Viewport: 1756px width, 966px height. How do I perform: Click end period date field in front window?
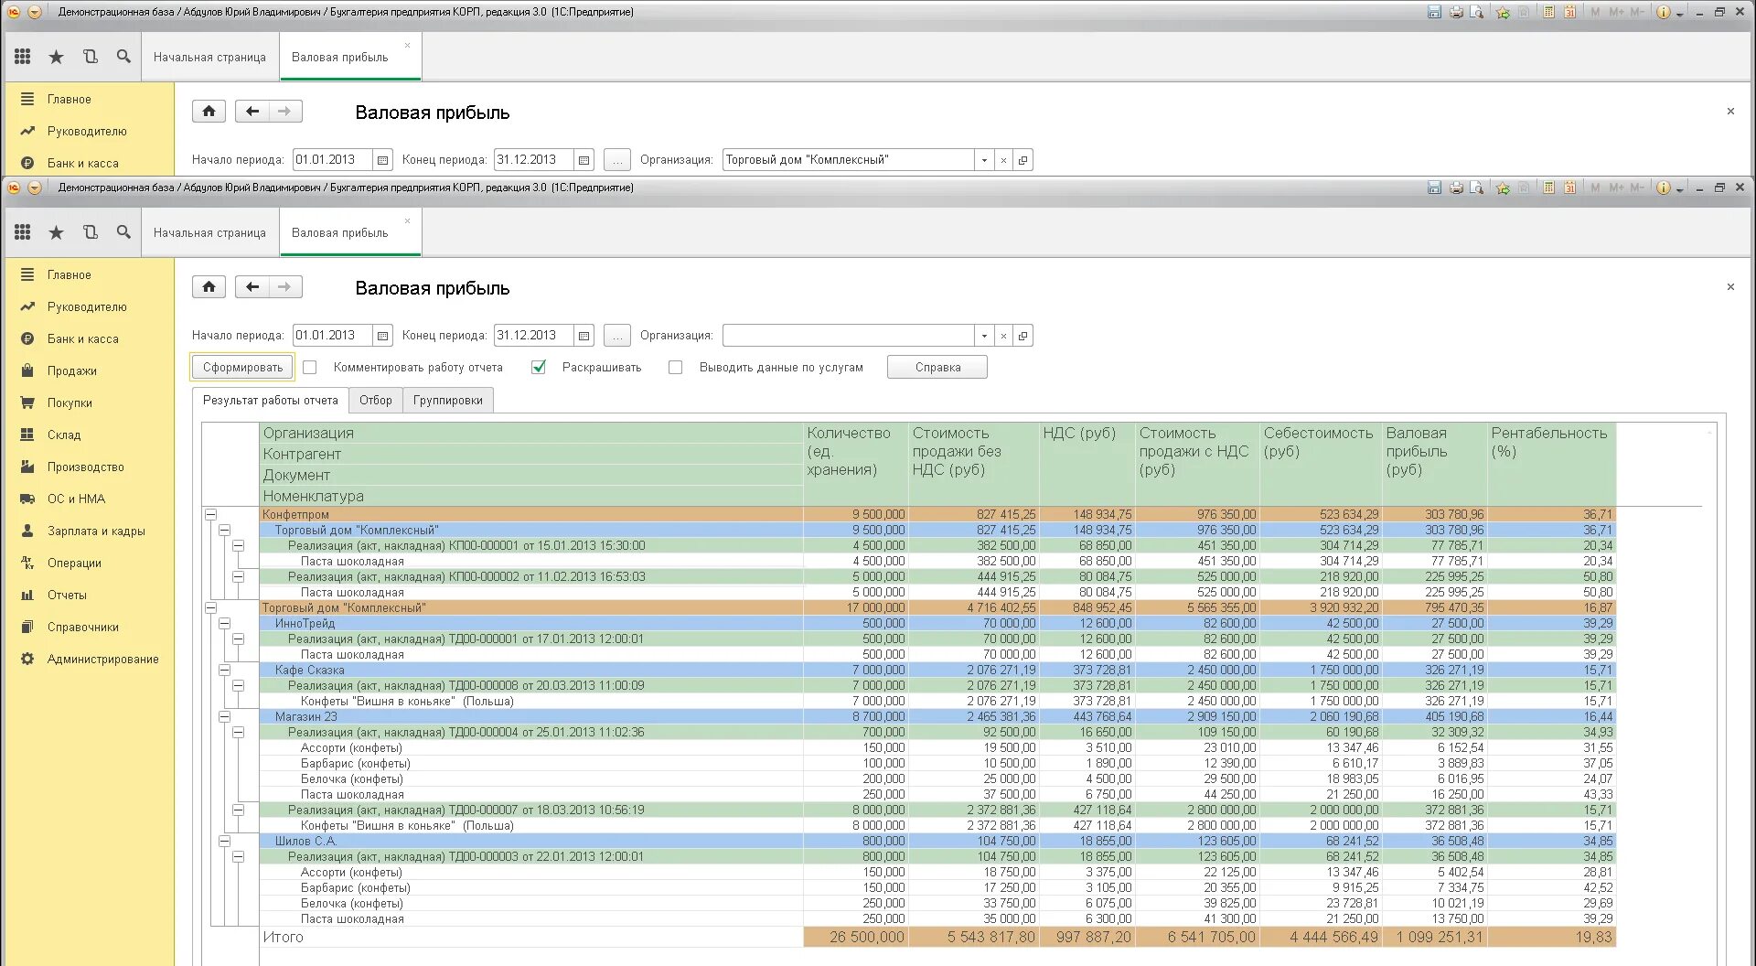(x=533, y=336)
